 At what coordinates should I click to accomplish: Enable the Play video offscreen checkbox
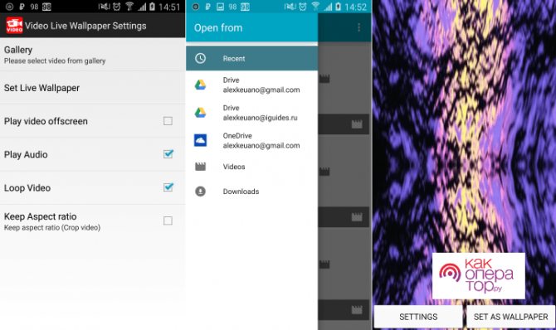click(x=168, y=121)
